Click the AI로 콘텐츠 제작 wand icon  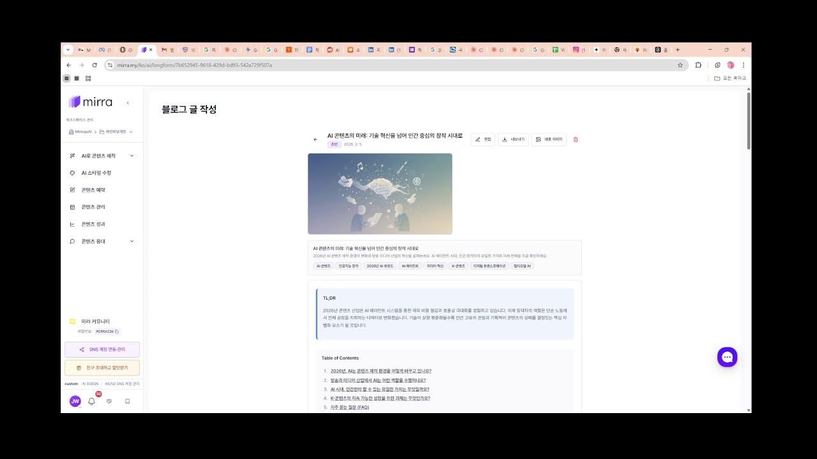(x=72, y=156)
